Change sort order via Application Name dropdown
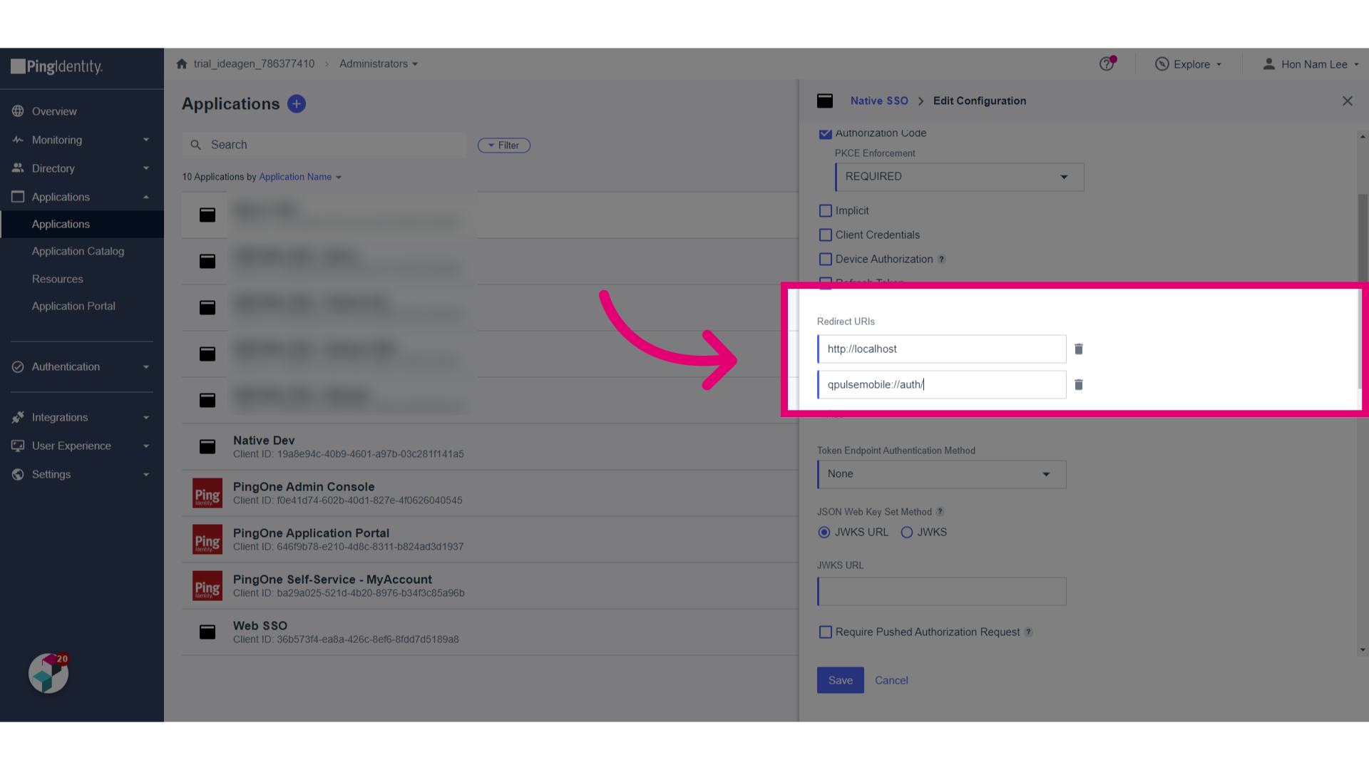 (300, 177)
